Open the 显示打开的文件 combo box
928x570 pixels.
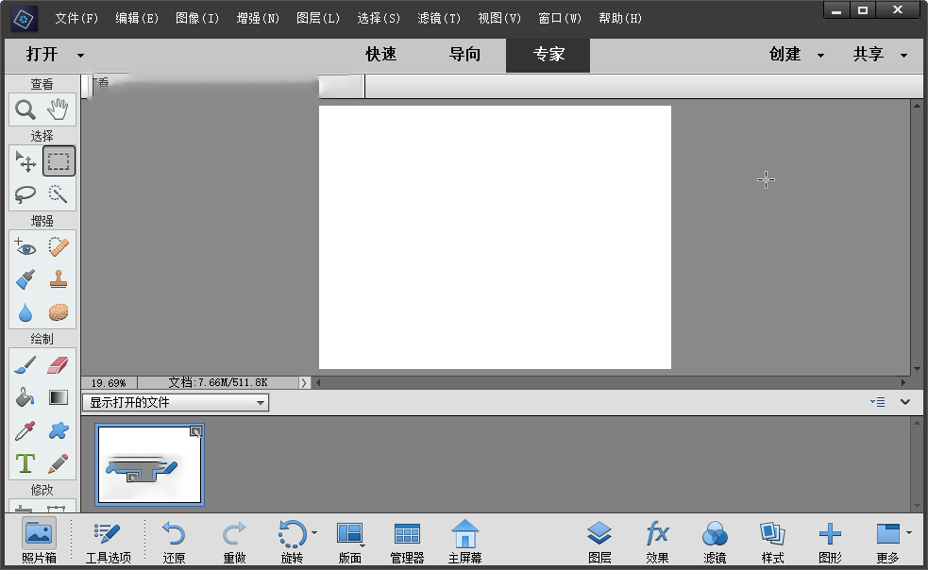(x=176, y=403)
